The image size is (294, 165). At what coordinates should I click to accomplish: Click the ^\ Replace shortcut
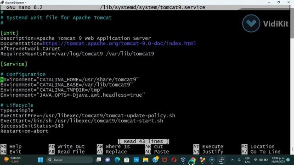(112, 152)
